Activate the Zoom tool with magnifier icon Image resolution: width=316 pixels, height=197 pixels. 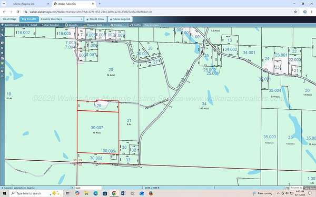pyautogui.click(x=71, y=25)
